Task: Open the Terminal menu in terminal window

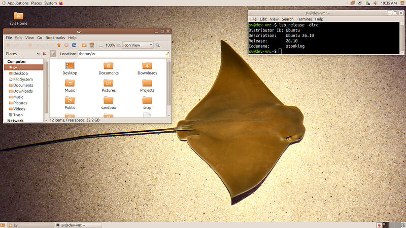Action: click(x=304, y=19)
